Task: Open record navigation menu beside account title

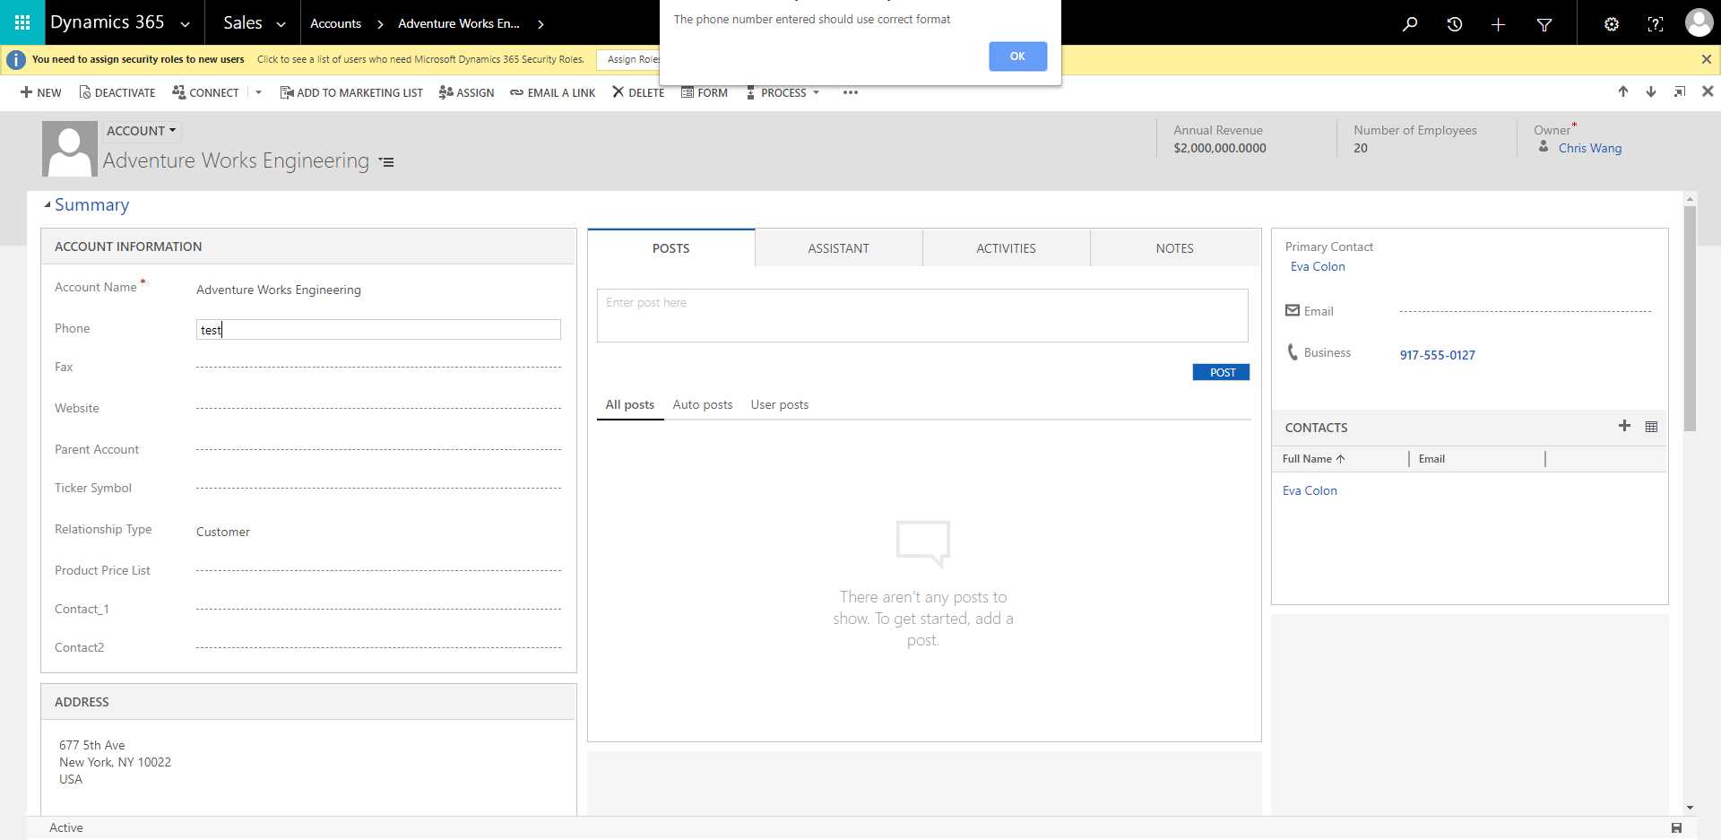Action: pos(386,162)
